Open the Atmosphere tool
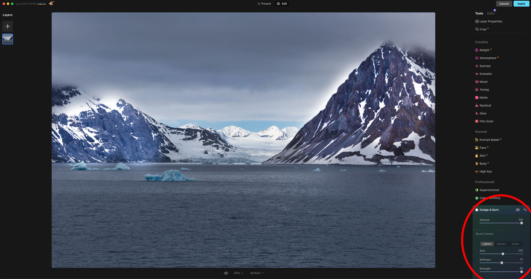Screen dimensions: 531x279 [488, 58]
